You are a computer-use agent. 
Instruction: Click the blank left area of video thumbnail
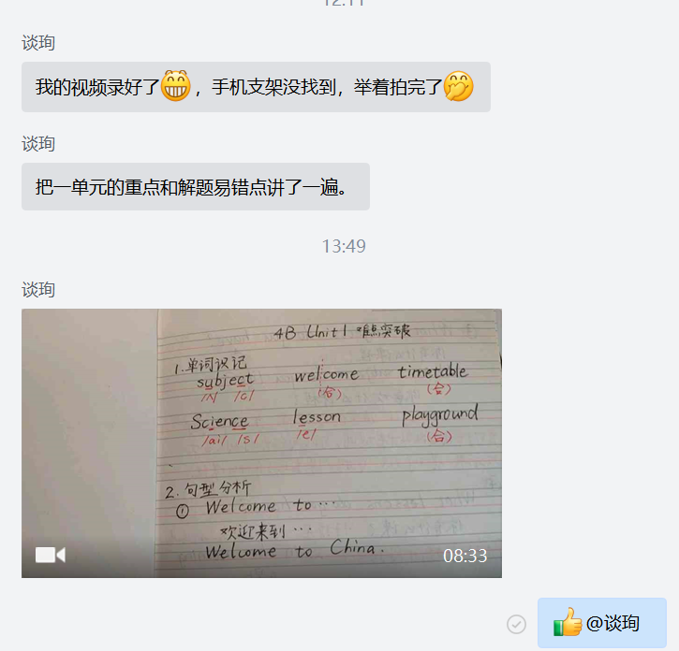point(90,432)
